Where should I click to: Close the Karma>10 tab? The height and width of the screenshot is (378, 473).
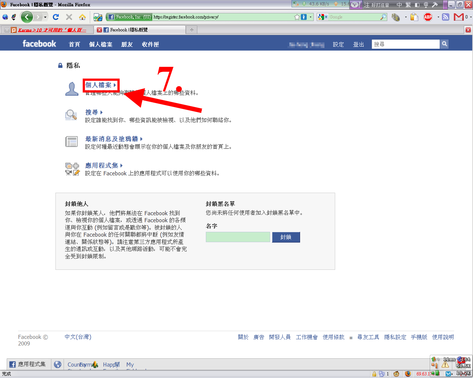point(7,30)
